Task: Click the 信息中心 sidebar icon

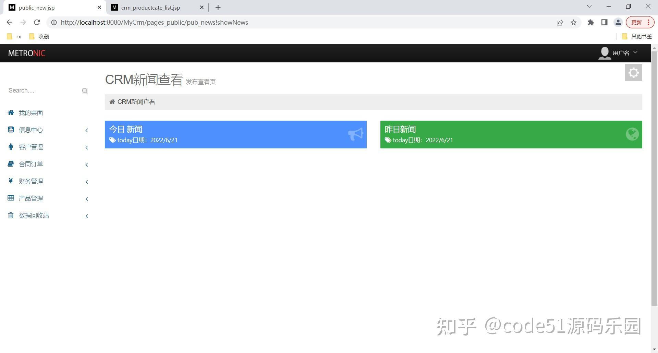Action: (x=11, y=130)
